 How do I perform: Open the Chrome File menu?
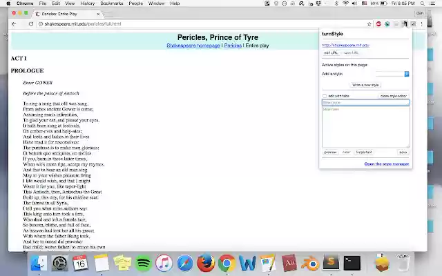[x=43, y=3]
